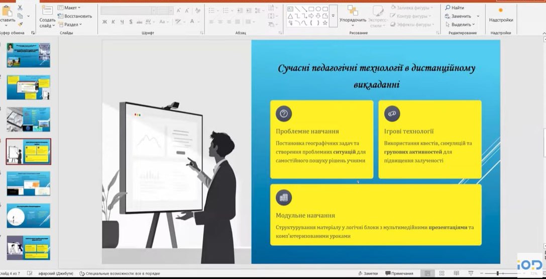The image size is (546, 279).
Task: Open the Заменить replace menu
Action: [461, 16]
